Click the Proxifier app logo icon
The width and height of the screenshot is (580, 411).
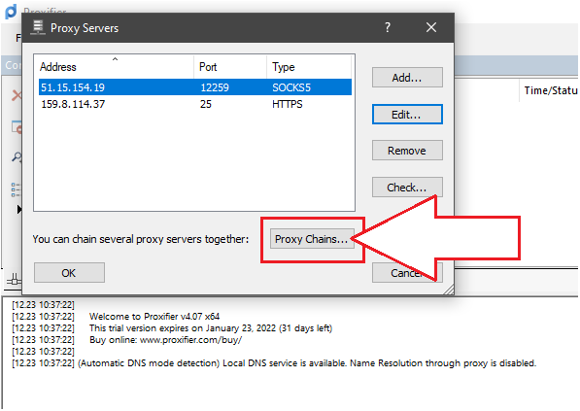[11, 11]
